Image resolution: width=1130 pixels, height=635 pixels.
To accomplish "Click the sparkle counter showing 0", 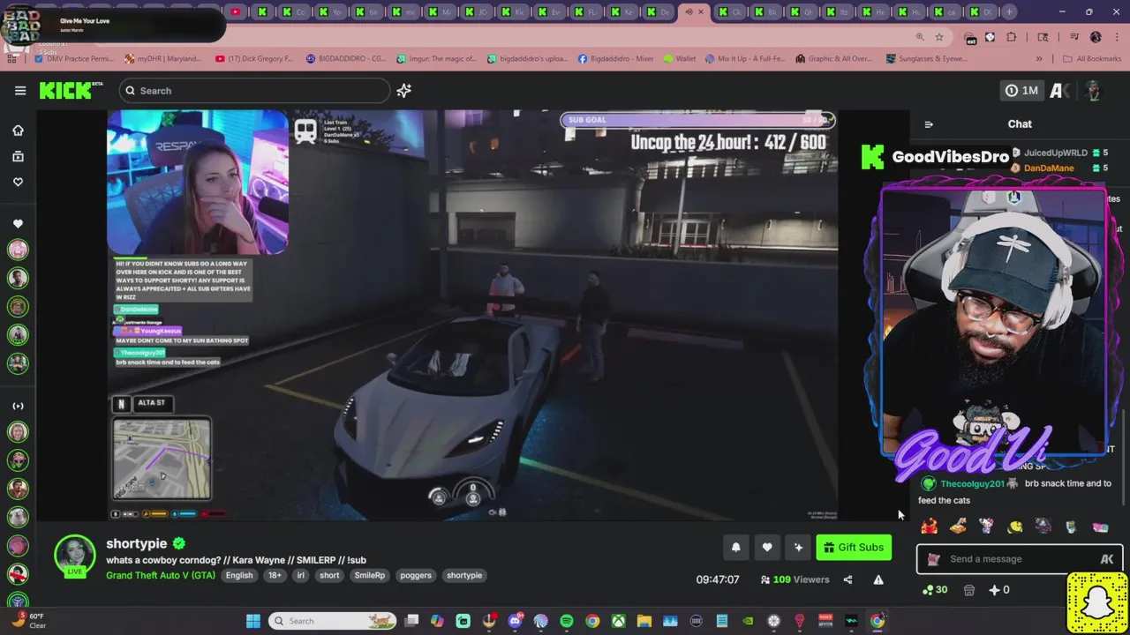I will tap(999, 590).
